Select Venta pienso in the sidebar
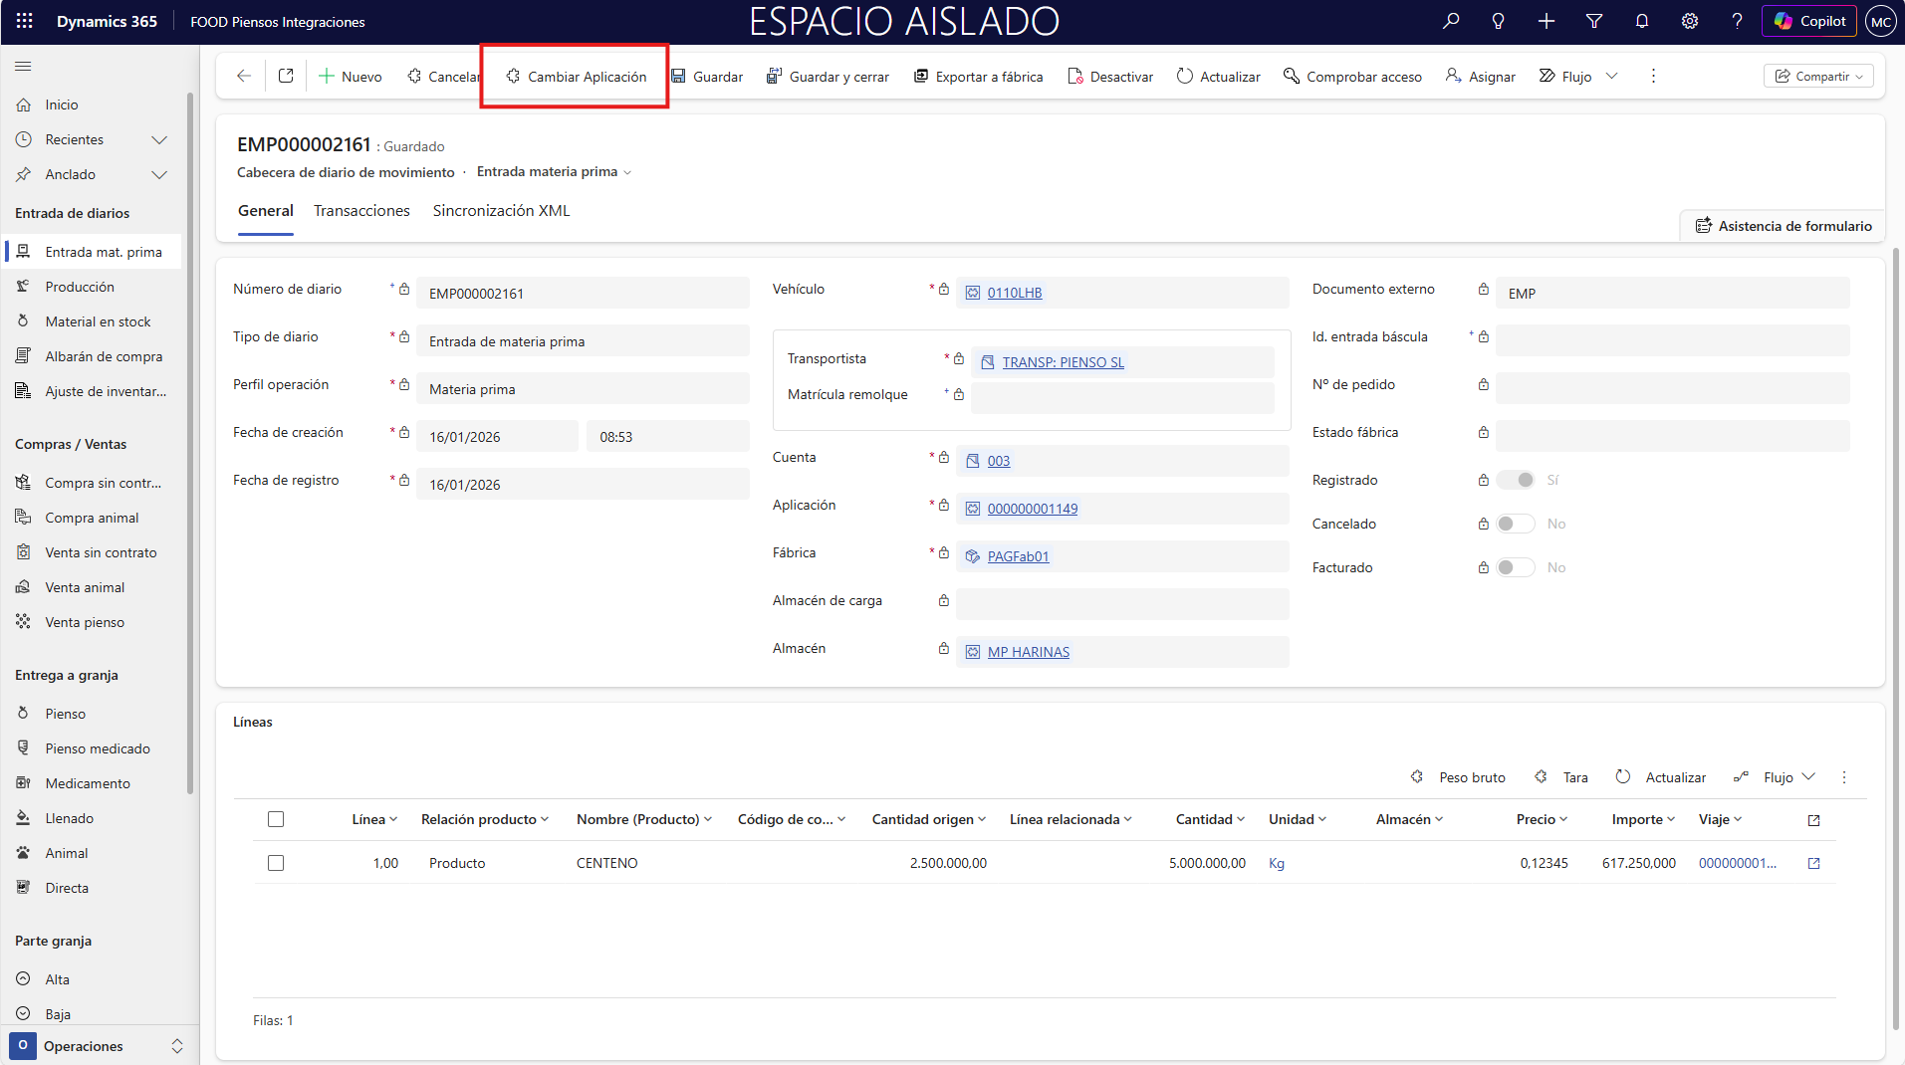Viewport: 1905px width, 1065px height. 85,622
